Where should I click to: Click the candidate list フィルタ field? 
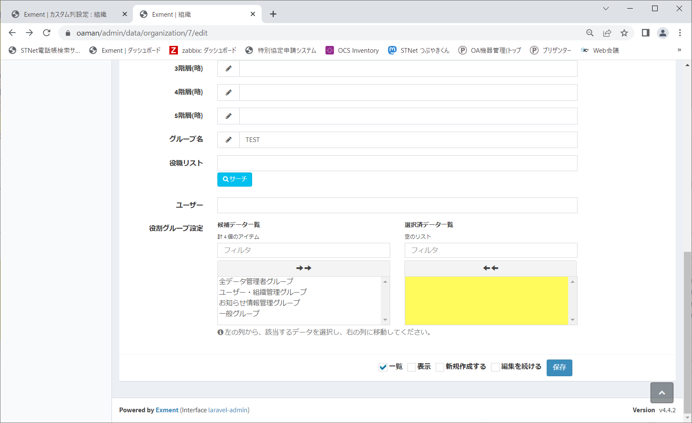coord(304,250)
